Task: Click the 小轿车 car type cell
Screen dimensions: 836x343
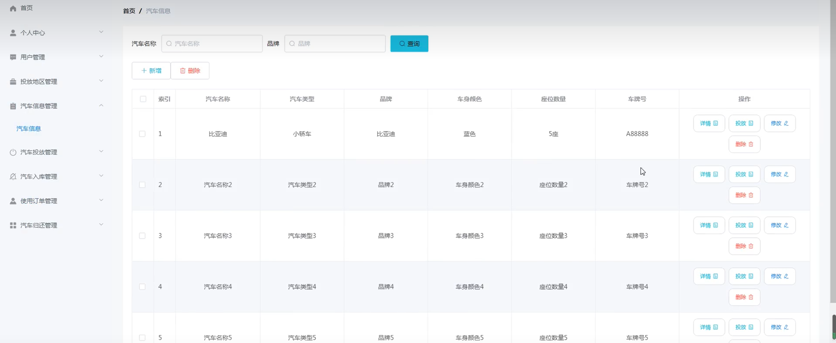Action: [x=302, y=134]
